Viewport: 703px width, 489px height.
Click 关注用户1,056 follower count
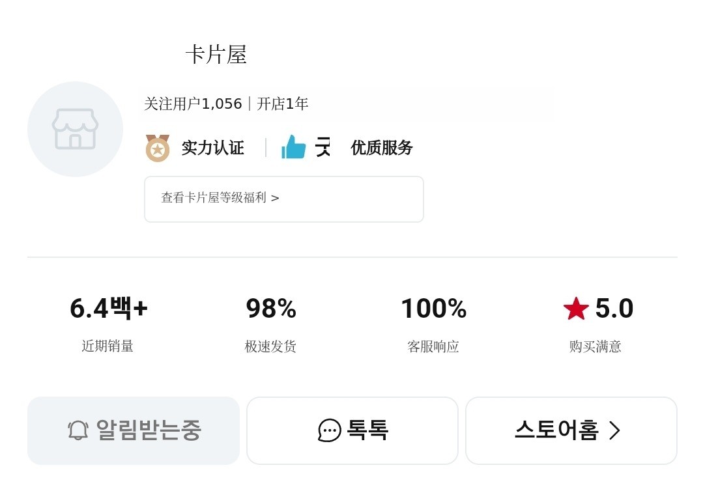(193, 104)
